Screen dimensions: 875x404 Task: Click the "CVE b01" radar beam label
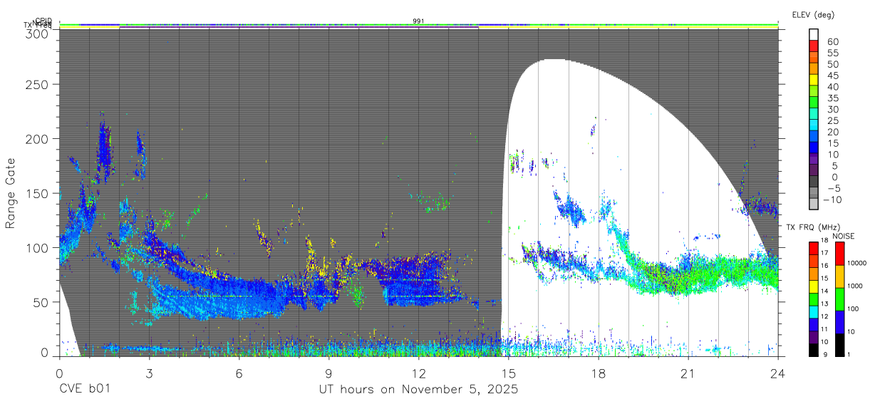point(85,389)
